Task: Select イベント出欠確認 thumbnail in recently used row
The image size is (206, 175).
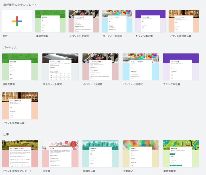Action: coord(84,21)
